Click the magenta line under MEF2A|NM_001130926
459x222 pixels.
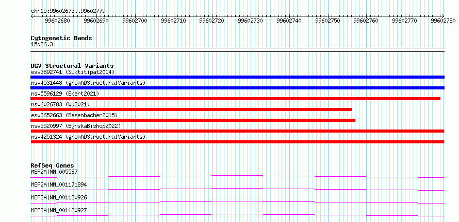(237, 202)
